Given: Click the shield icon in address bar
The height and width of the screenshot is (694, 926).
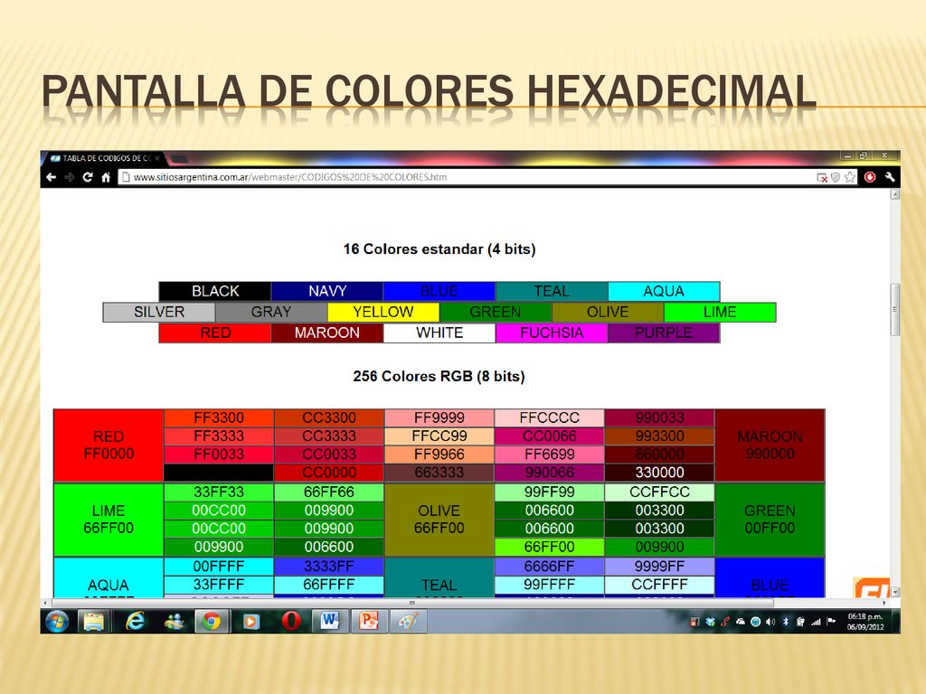Looking at the screenshot, I should click(836, 177).
